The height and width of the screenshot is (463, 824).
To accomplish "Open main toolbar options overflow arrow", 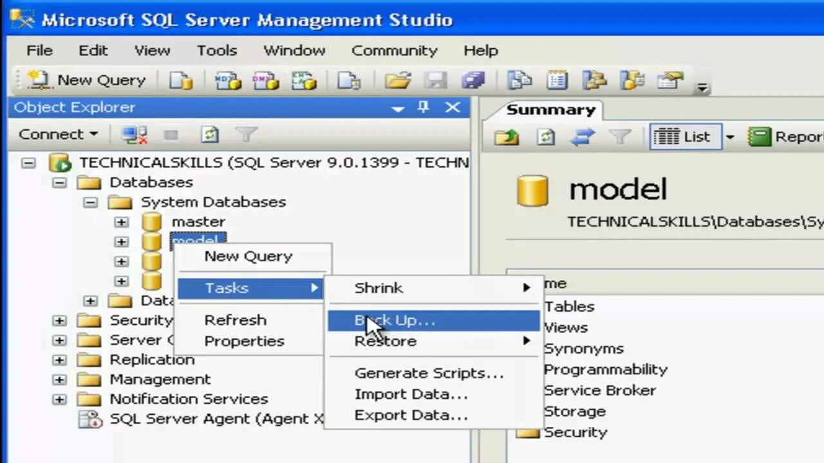I will 702,87.
